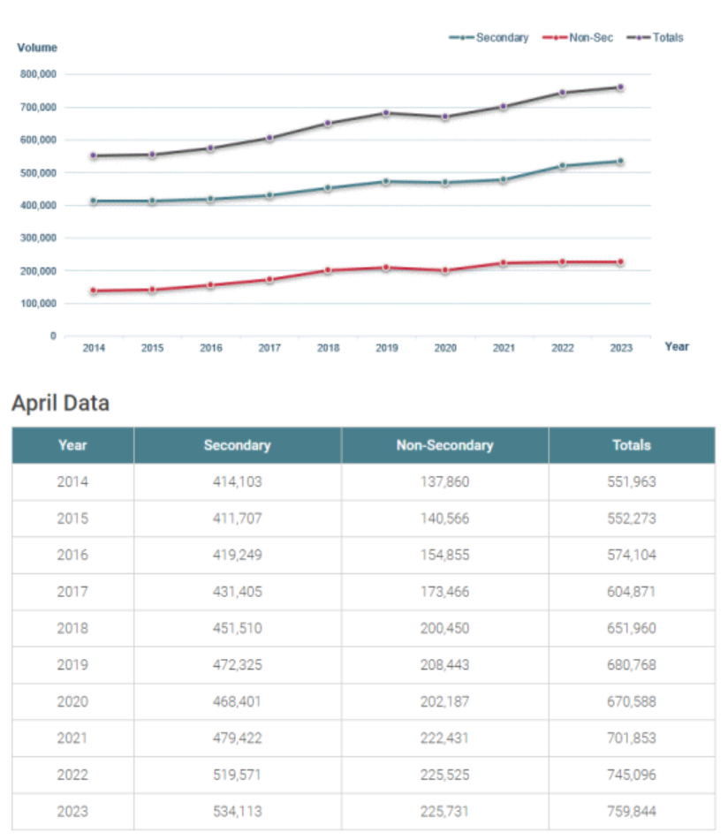Image resolution: width=728 pixels, height=840 pixels.
Task: Click the April Data heading
Action: click(60, 404)
